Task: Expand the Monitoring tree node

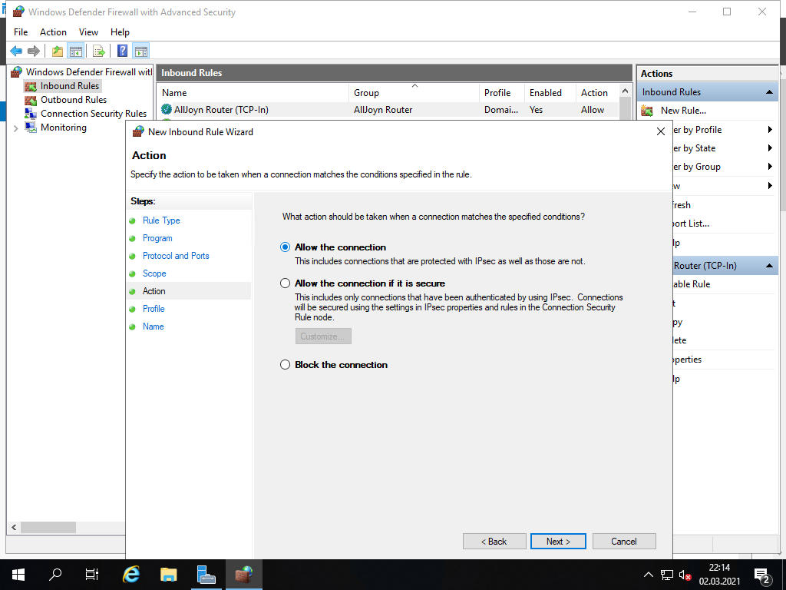Action: [15, 128]
